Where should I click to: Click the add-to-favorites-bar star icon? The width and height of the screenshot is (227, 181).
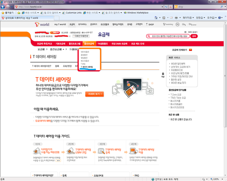(x=19, y=13)
